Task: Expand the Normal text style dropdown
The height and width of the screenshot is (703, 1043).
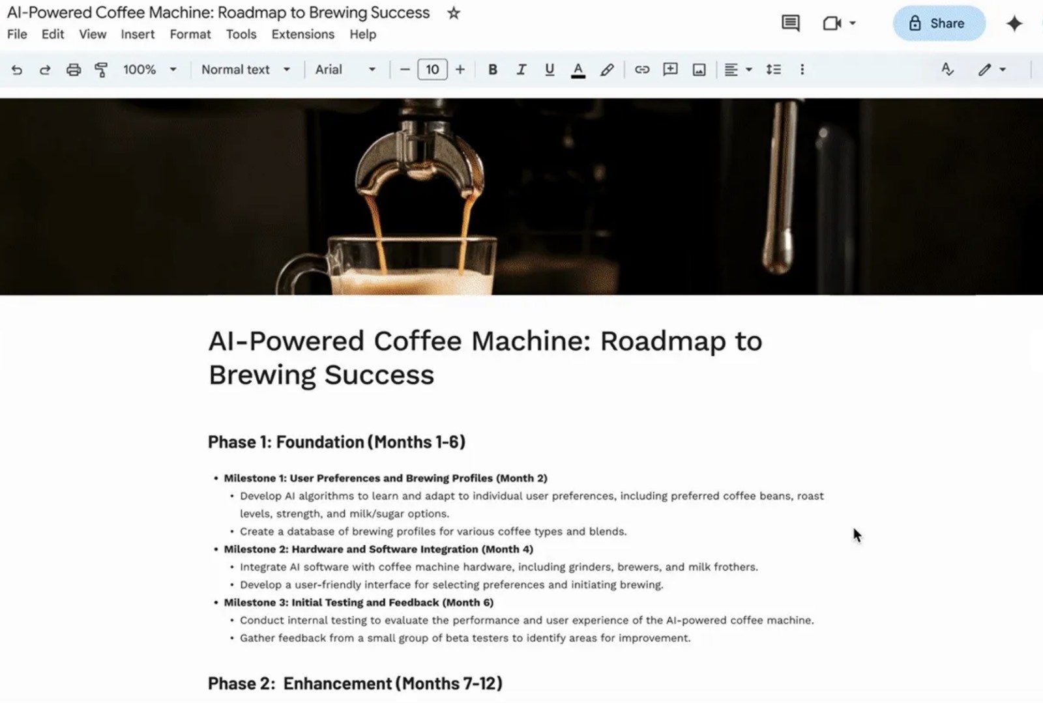Action: pos(246,70)
